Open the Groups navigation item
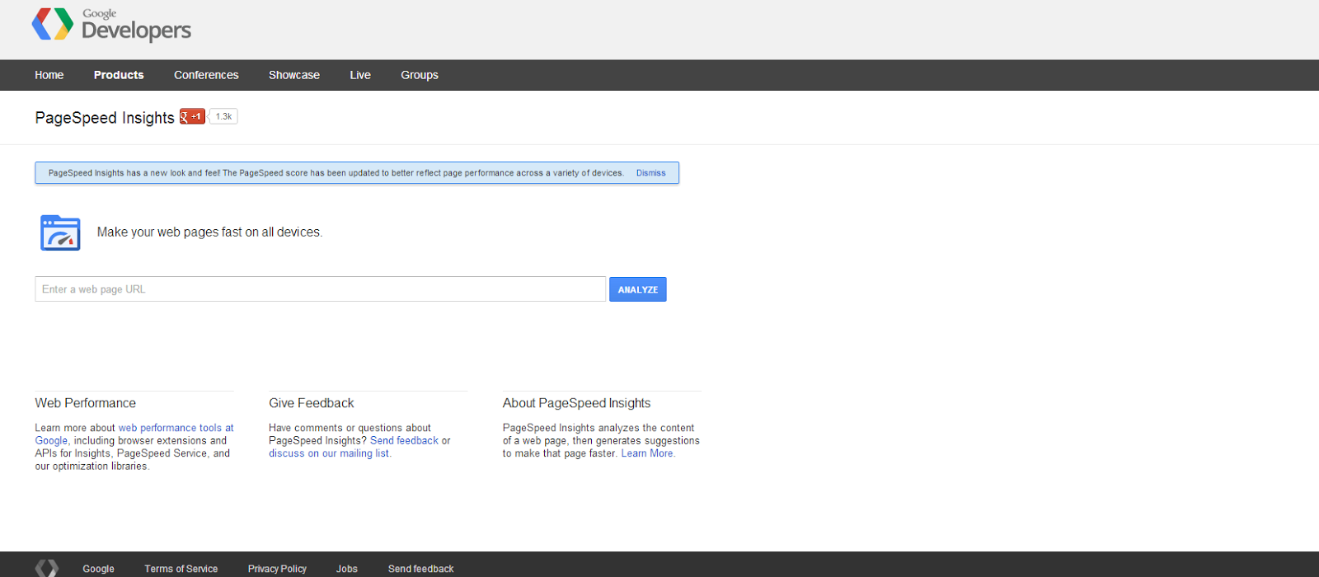The height and width of the screenshot is (577, 1319). tap(420, 75)
